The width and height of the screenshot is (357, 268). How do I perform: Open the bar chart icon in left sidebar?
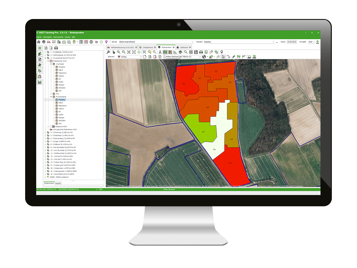point(40,82)
